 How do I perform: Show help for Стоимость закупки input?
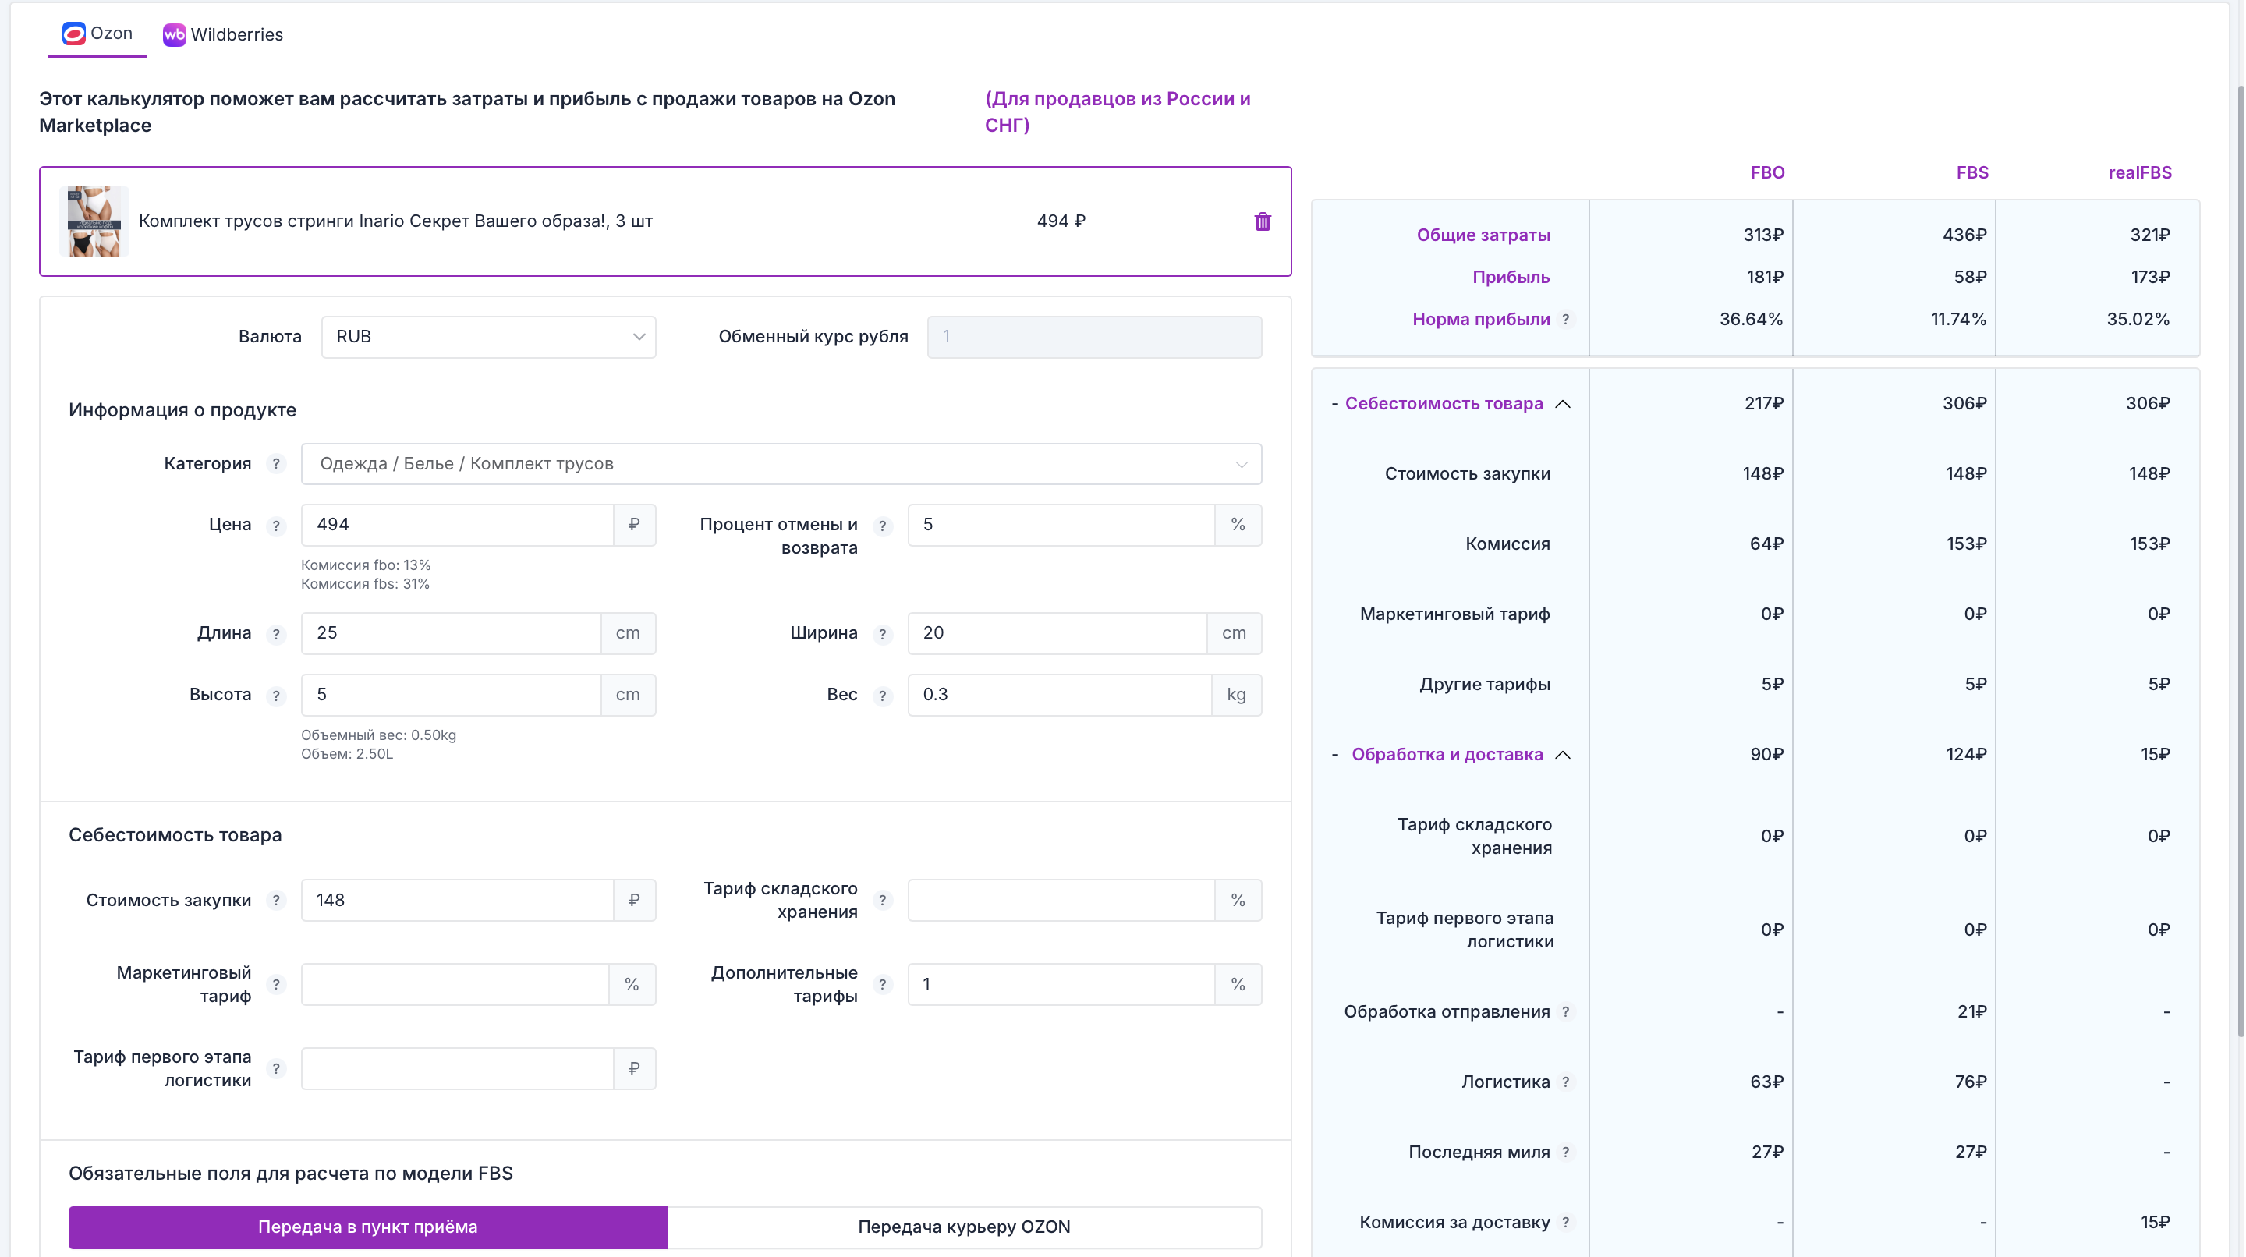pos(276,901)
